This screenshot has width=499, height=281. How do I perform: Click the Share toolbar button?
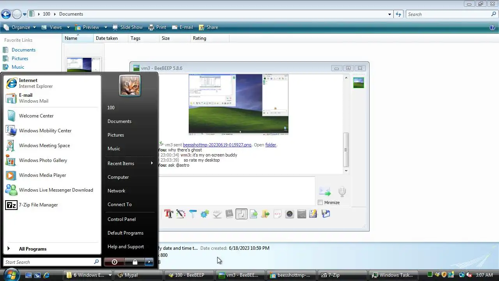pyautogui.click(x=208, y=27)
